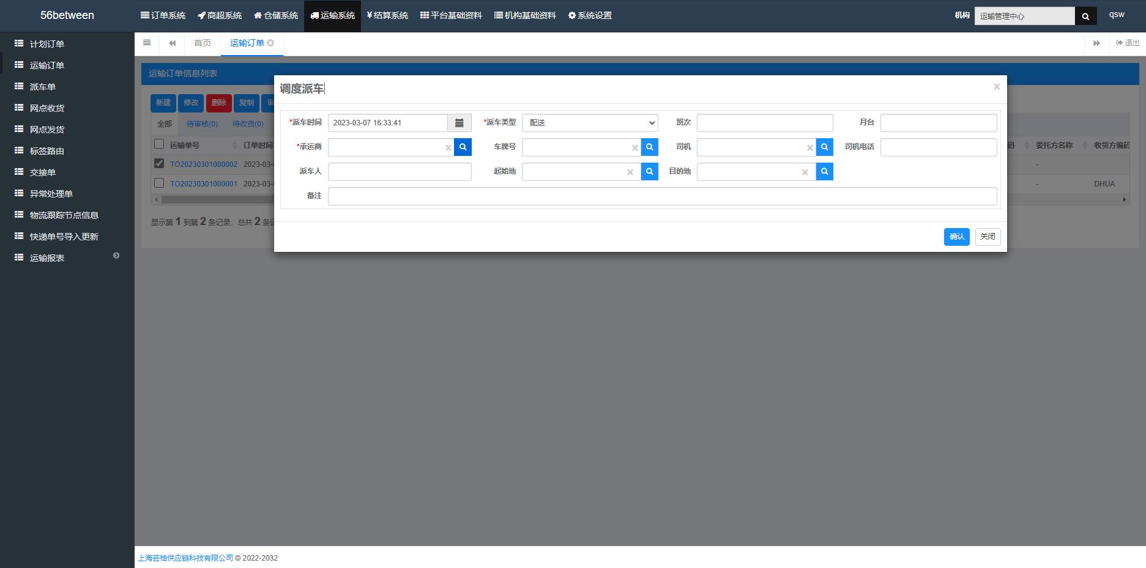Select the 全部 filter tab

(165, 124)
